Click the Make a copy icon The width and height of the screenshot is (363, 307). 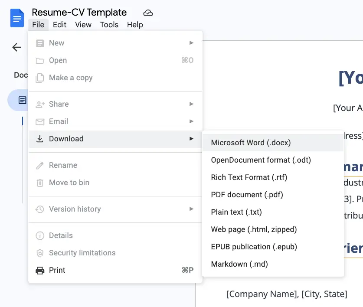40,78
